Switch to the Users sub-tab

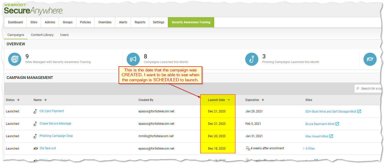64,35
